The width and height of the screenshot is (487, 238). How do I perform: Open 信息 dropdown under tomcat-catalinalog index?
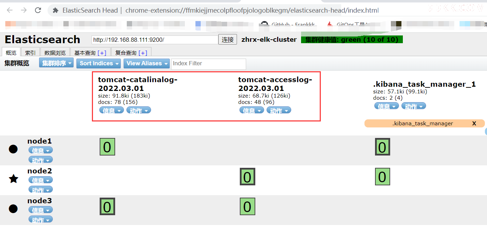[x=111, y=110]
